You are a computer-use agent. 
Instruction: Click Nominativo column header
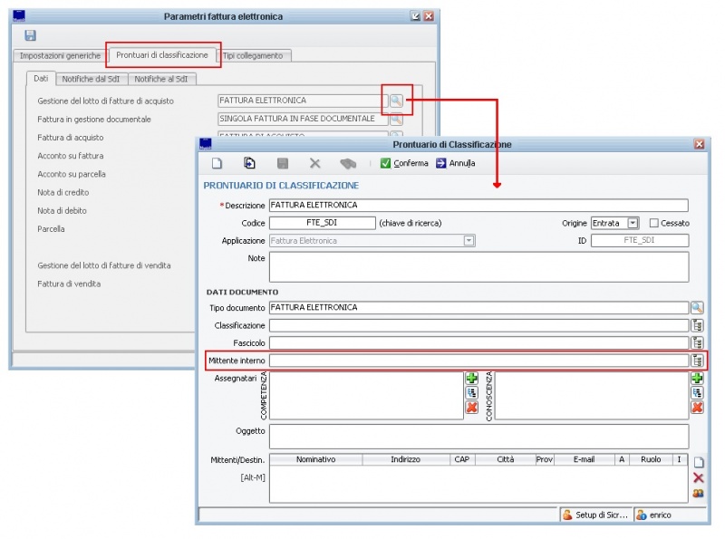coord(315,459)
